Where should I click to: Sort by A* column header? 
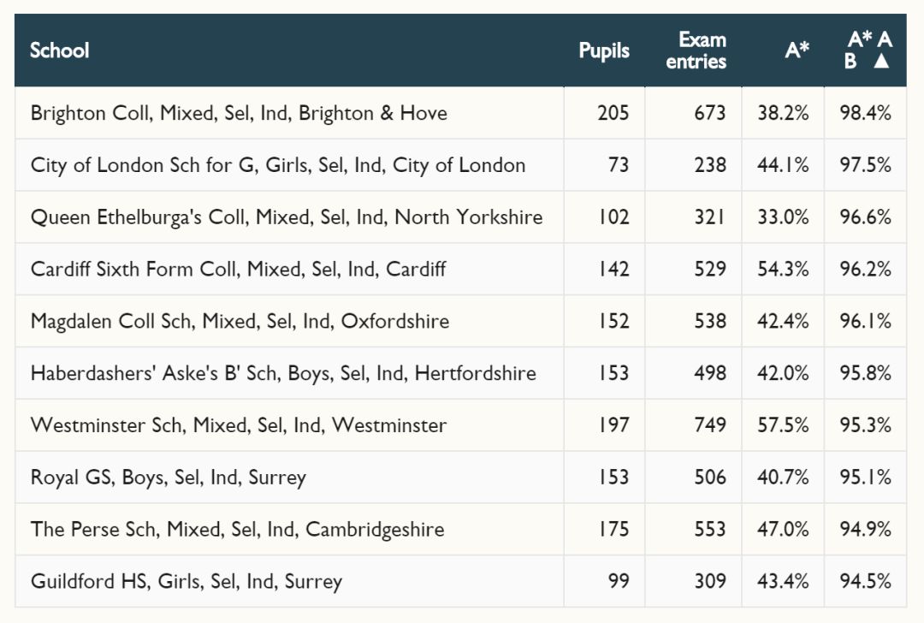tap(797, 50)
